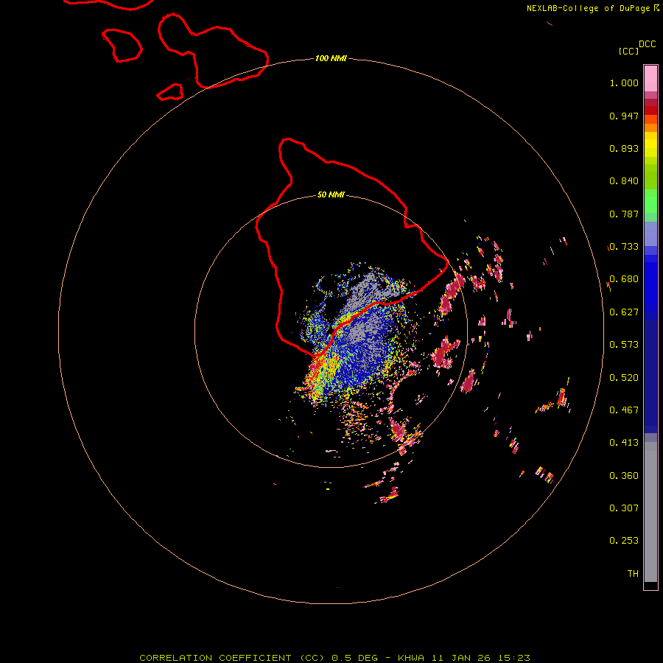Click the KHWA station identifier in caption

pyautogui.click(x=411, y=658)
